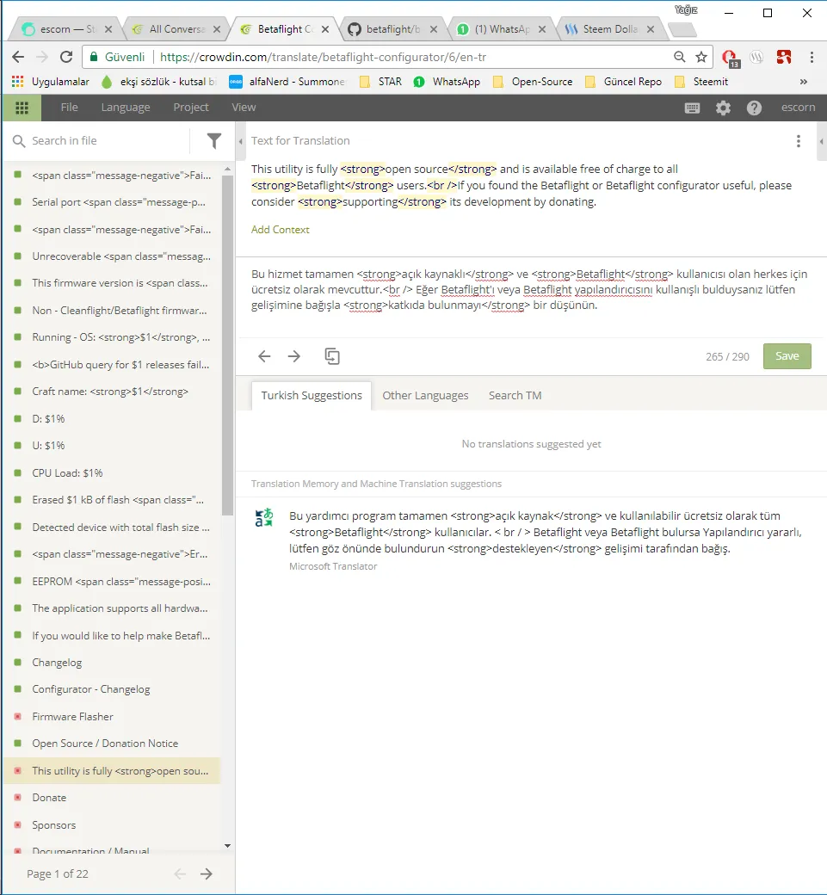Open Uygulamalar apps bookmark
This screenshot has height=895, width=827.
pos(50,82)
